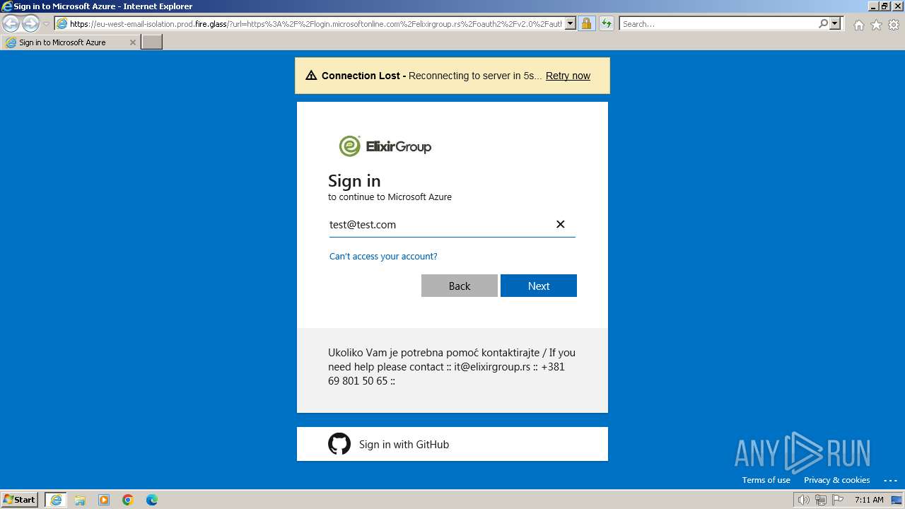Screen dimensions: 905x509
Task: Click the magnifier Search icon
Action: [823, 24]
